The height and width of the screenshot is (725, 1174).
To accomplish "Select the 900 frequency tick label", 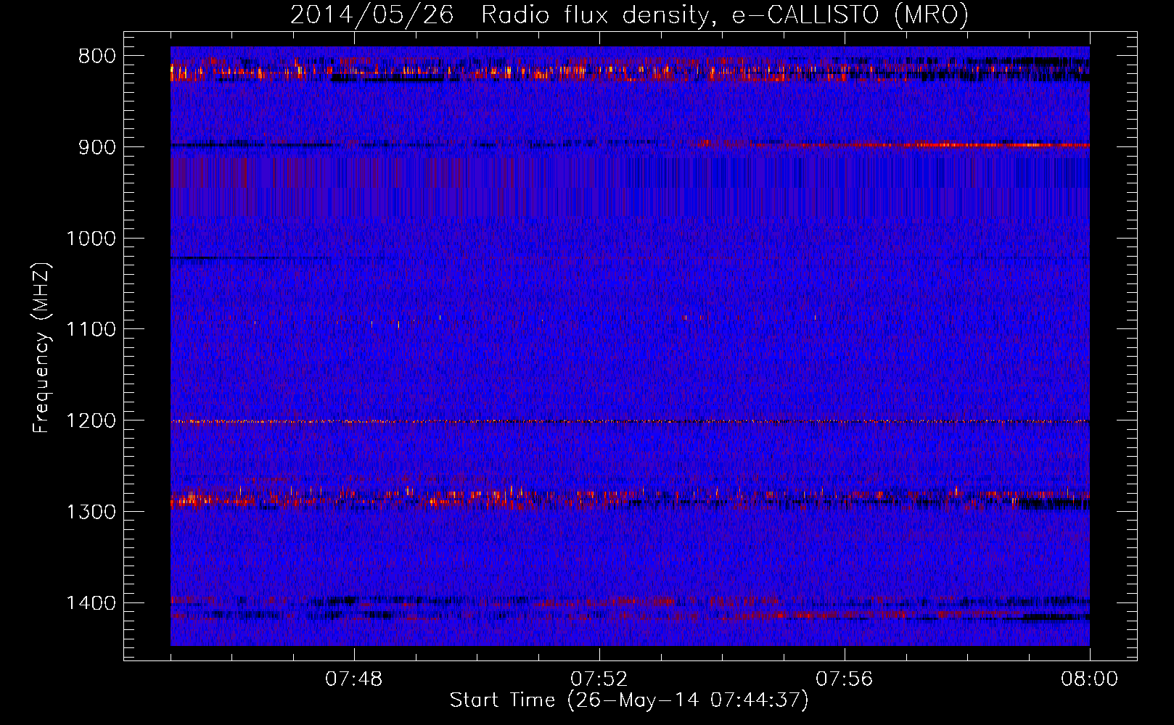I will tap(97, 147).
